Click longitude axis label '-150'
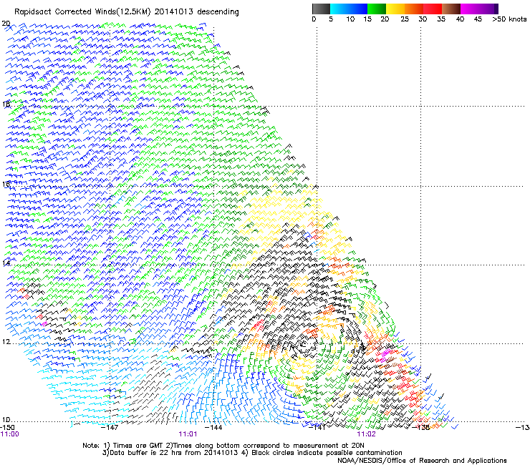 tap(7, 428)
